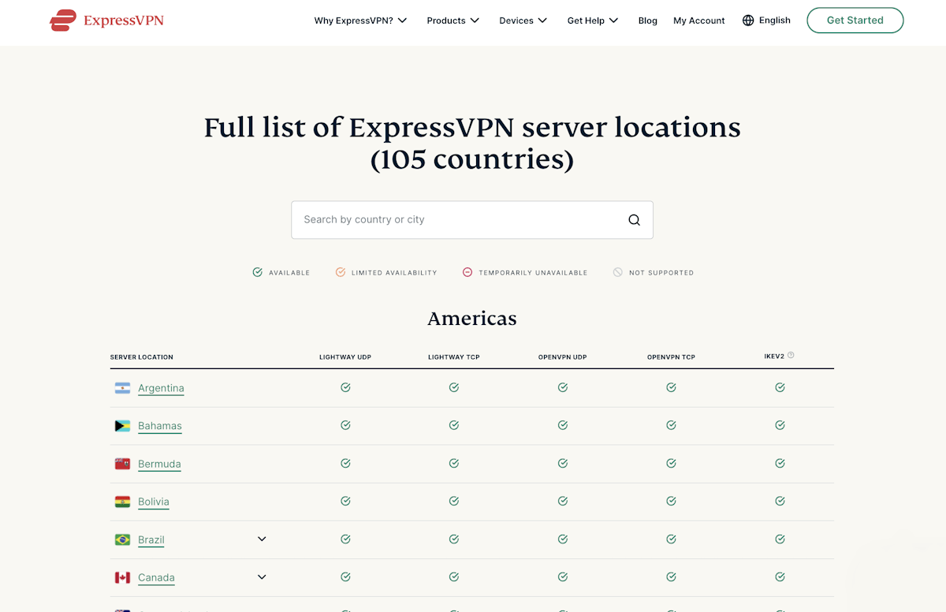
Task: Click the ExpressVPN logo
Action: 106,21
